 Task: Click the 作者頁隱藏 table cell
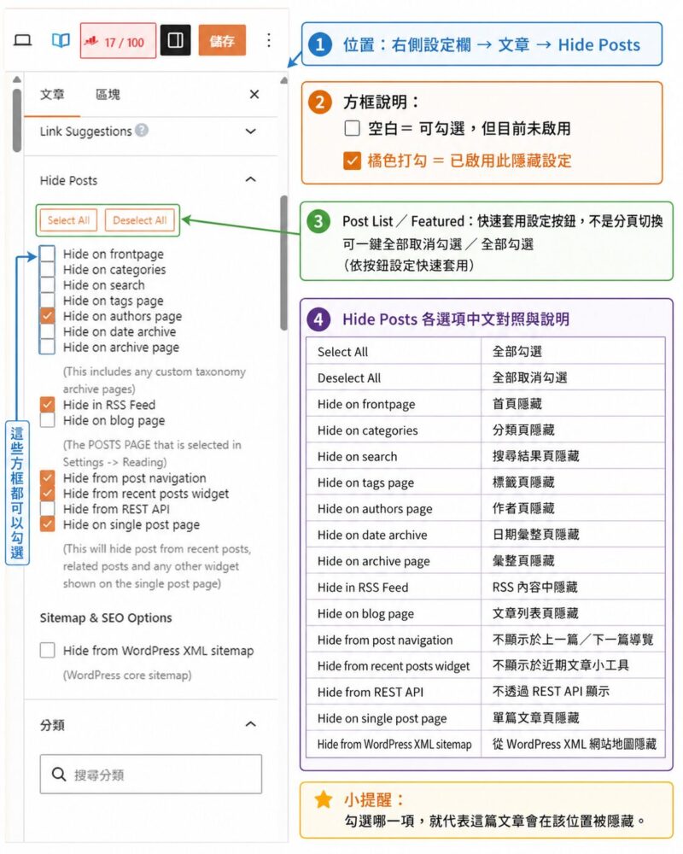(573, 509)
